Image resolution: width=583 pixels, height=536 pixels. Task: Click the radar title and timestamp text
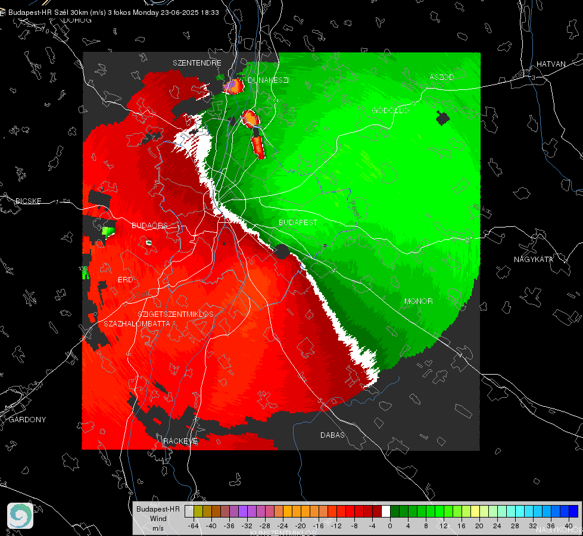[x=113, y=13]
